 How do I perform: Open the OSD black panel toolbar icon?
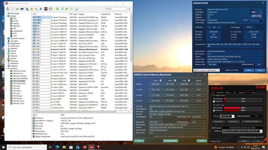46,9
